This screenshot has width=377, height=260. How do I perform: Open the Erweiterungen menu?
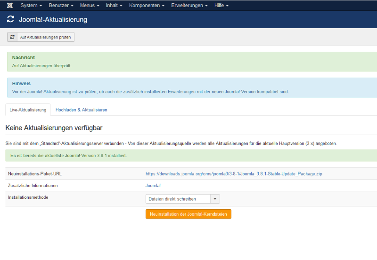pos(189,5)
